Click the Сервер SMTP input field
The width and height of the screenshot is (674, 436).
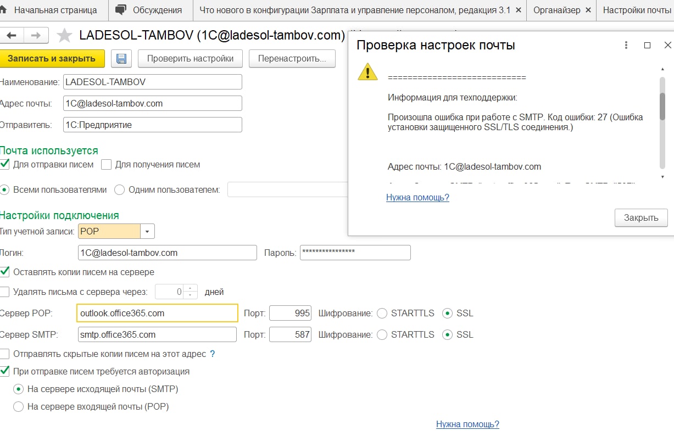click(x=157, y=334)
